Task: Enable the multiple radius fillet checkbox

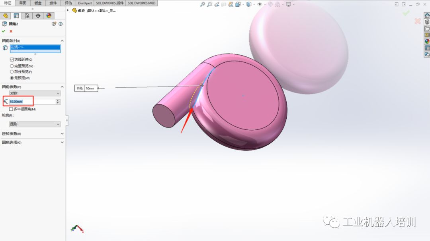Action: click(x=11, y=109)
